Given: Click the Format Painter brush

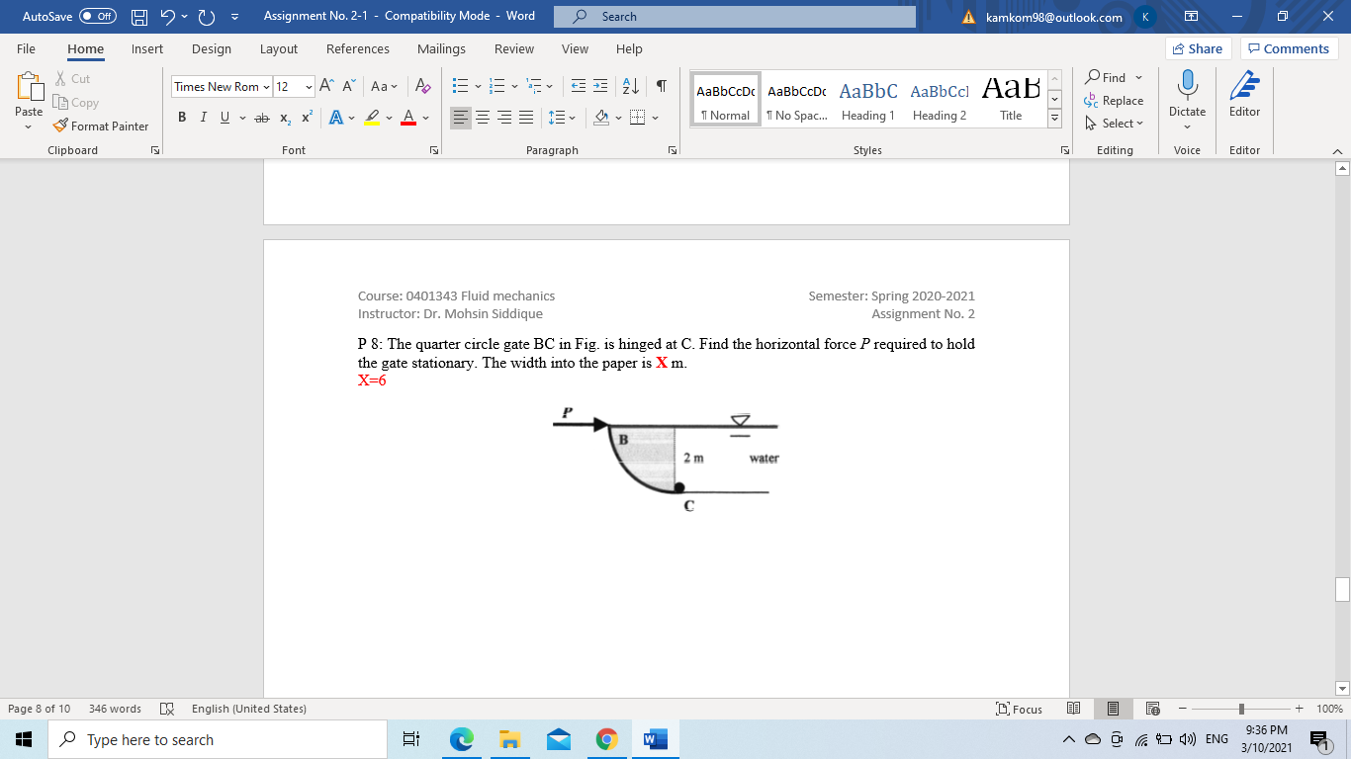Looking at the screenshot, I should click(x=100, y=126).
